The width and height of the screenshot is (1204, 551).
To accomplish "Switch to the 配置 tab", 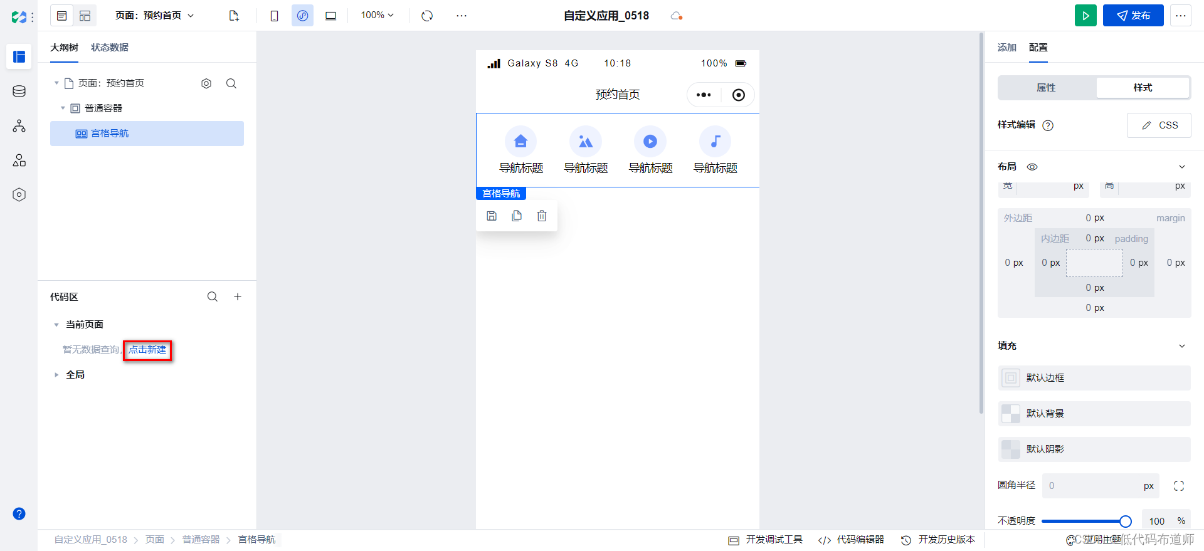I will [1038, 48].
